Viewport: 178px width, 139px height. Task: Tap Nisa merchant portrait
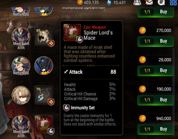coord(21,95)
